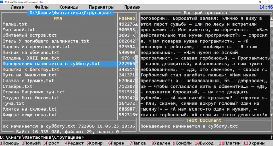The height and width of the screenshot is (146, 273).
Task: Open the Команды menu
Action: pyautogui.click(x=69, y=7)
